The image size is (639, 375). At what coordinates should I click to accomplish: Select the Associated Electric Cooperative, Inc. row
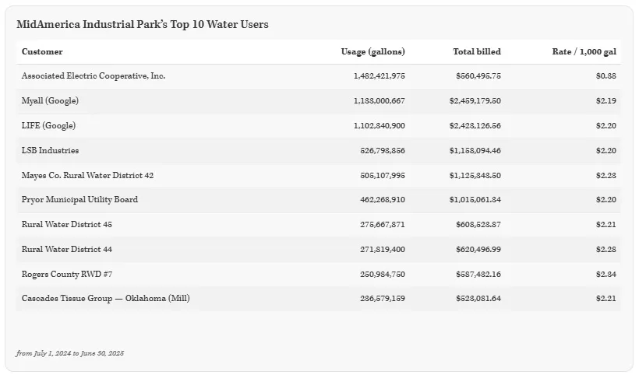point(94,76)
